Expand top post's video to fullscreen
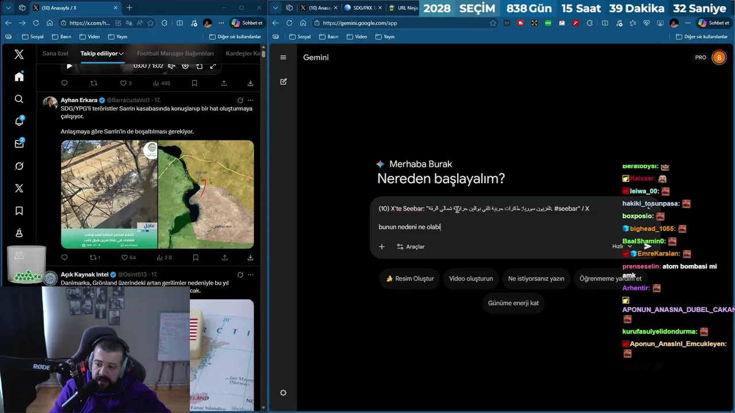The width and height of the screenshot is (735, 413). tap(212, 66)
